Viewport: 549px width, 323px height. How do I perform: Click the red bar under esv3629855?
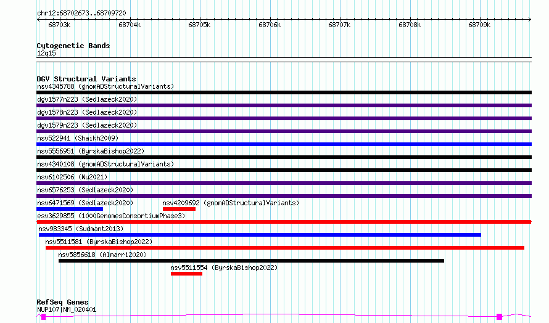[x=284, y=222]
